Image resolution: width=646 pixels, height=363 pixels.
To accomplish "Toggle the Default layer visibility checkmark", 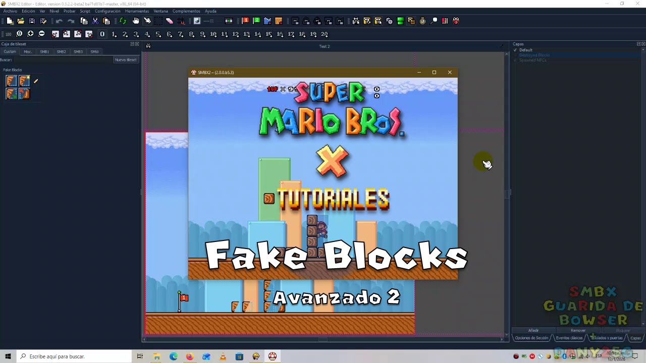I will (x=515, y=50).
